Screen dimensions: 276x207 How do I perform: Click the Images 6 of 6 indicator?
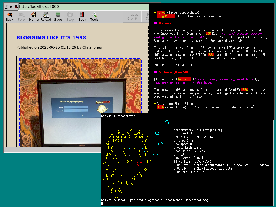(132, 16)
